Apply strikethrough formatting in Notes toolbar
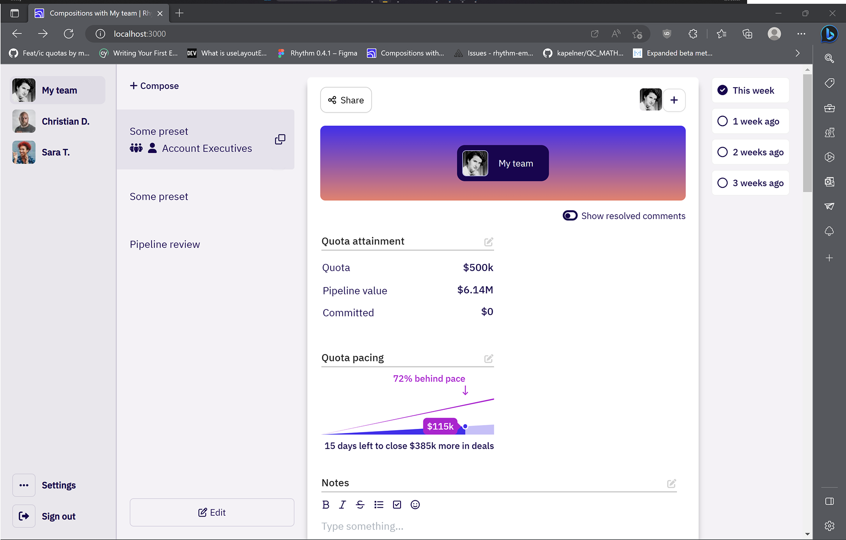This screenshot has height=540, width=846. tap(360, 505)
